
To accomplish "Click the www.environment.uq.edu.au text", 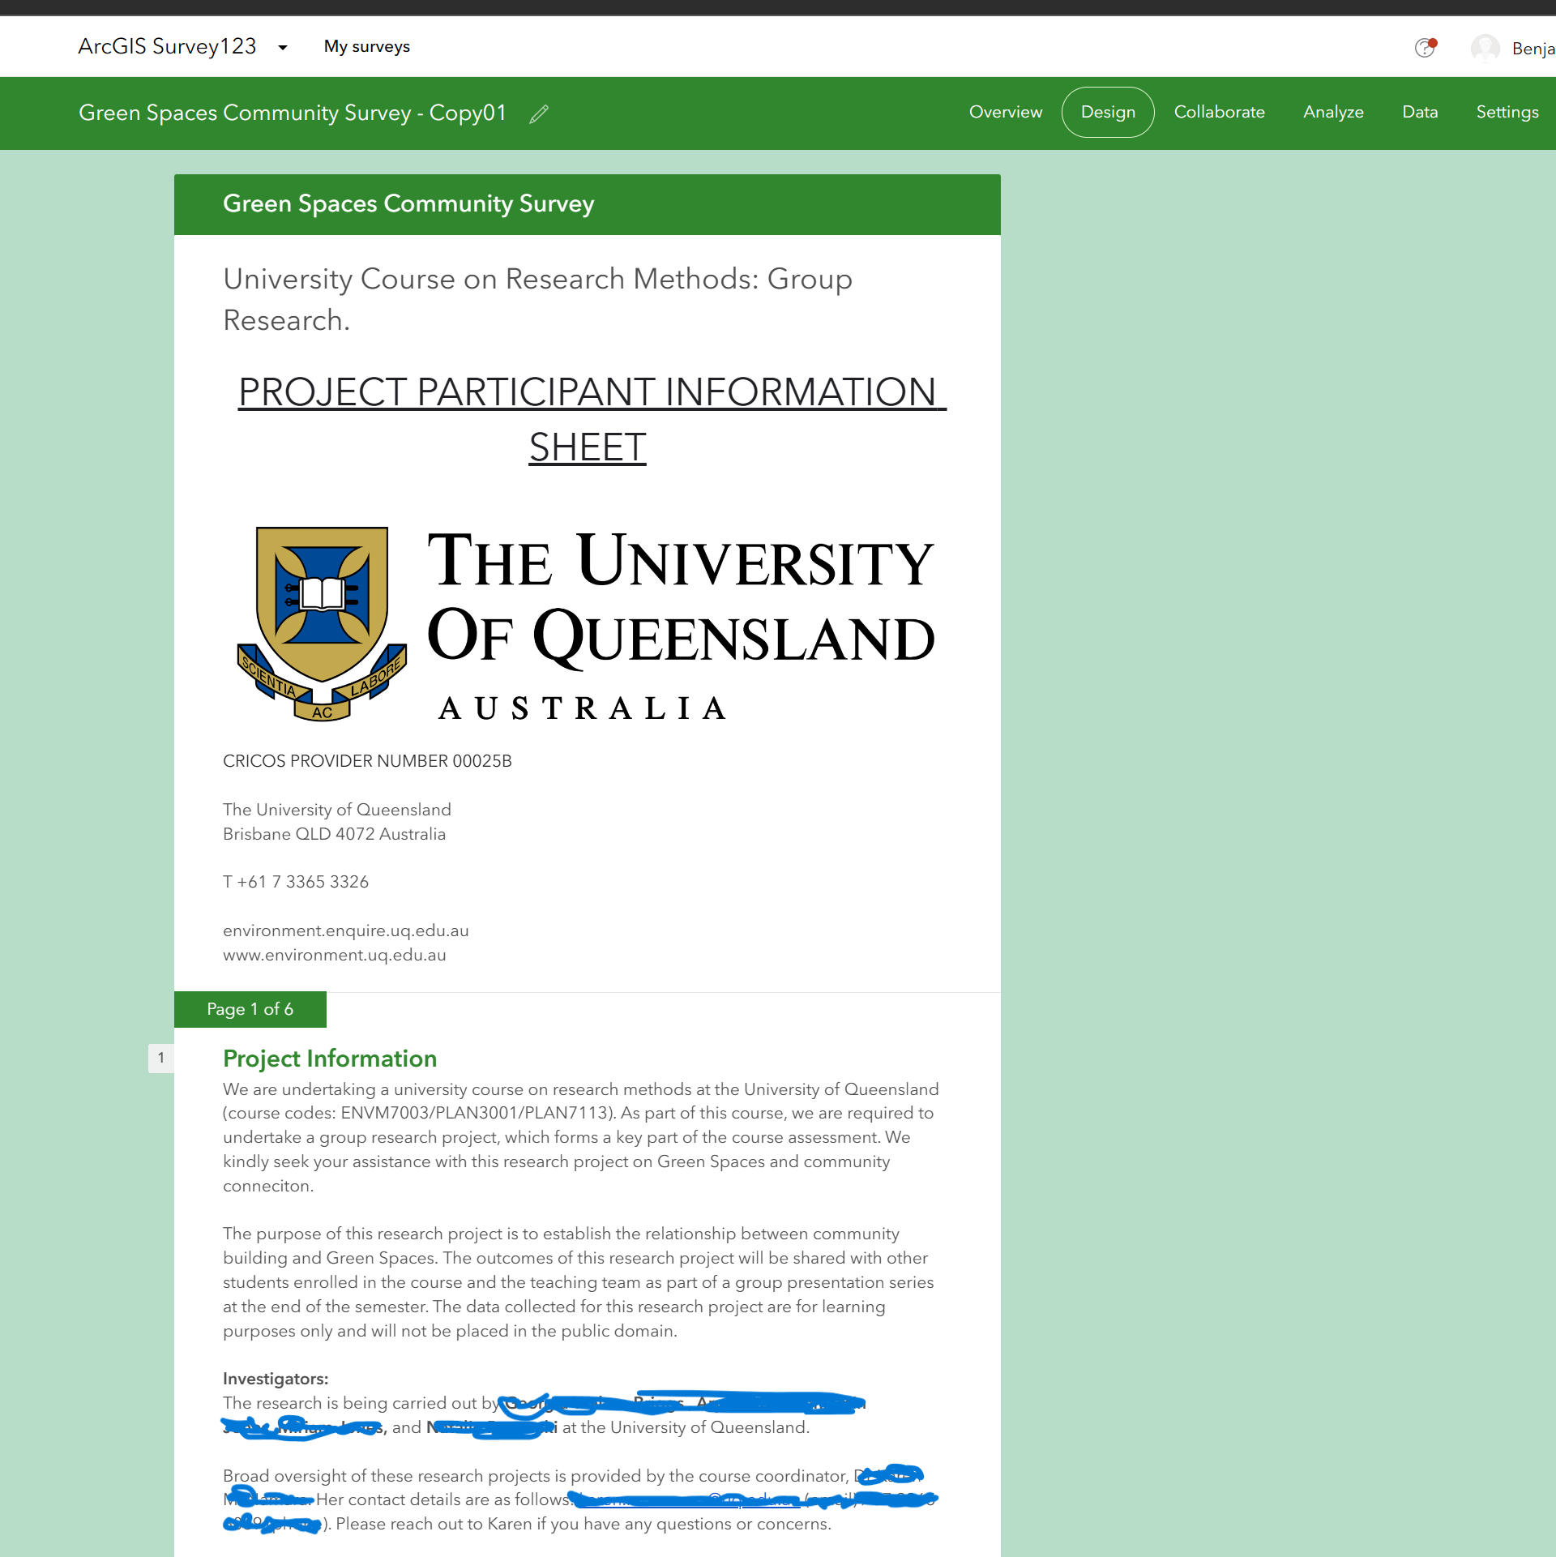I will (335, 955).
